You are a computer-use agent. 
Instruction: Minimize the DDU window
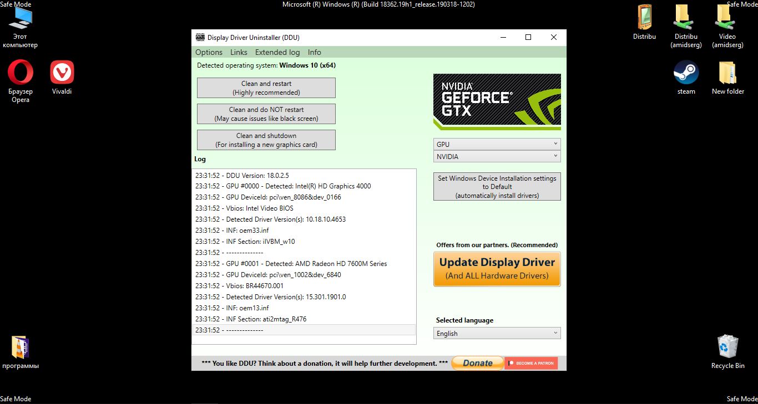pos(503,37)
